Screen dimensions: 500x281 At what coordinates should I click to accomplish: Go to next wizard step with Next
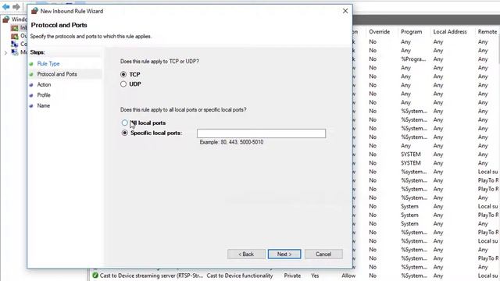click(284, 254)
